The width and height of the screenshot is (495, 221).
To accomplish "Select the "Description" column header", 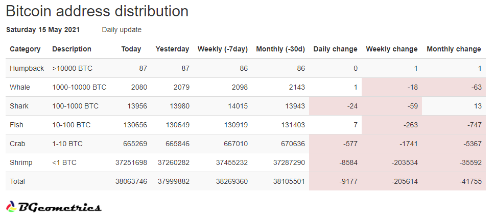I will (72, 49).
